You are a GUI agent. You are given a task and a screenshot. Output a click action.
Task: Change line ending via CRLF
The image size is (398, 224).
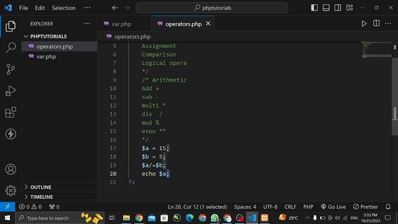pyautogui.click(x=290, y=207)
